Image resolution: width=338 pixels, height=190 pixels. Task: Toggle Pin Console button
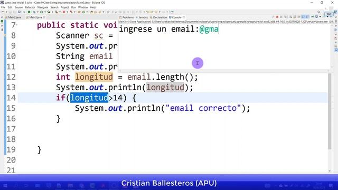312,17
